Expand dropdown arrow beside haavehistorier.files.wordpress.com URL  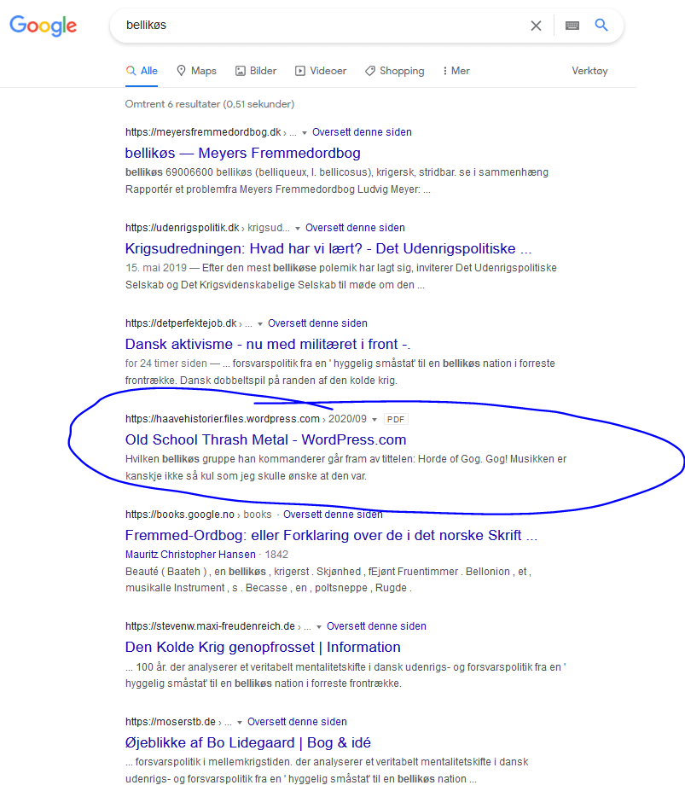pos(374,420)
